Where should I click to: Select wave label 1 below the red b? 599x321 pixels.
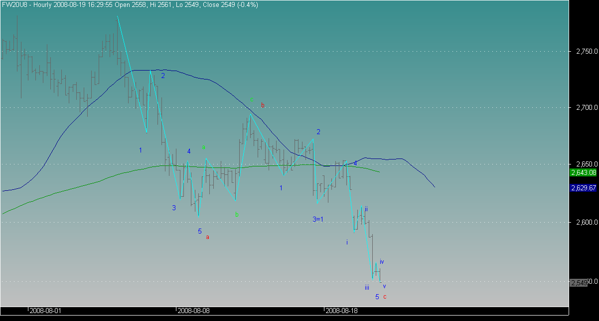click(281, 188)
